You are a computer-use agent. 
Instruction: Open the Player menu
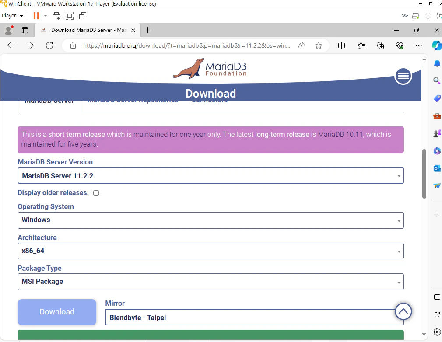pos(12,16)
